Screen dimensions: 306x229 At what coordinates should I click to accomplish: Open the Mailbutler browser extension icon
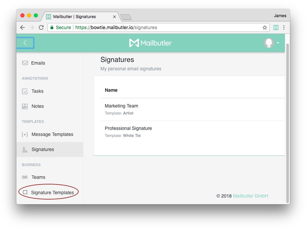click(276, 27)
